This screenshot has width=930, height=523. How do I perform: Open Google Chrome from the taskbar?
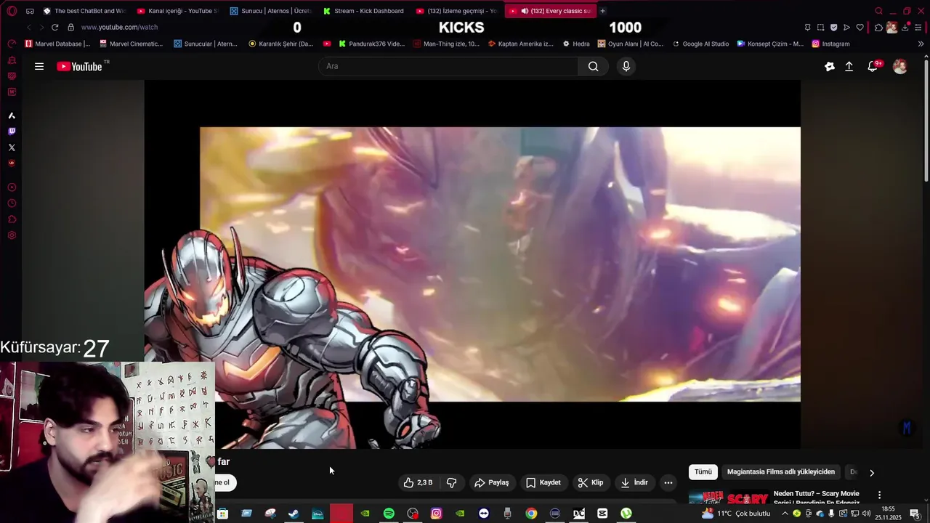[x=531, y=514]
